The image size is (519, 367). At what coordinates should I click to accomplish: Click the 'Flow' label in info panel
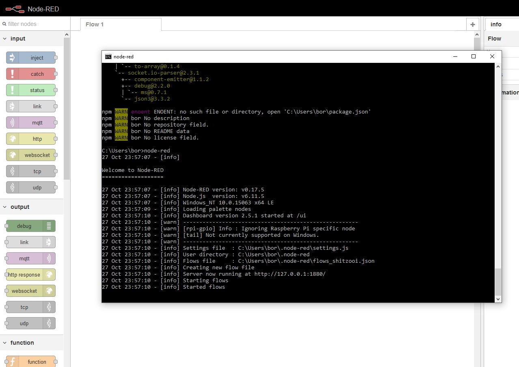click(494, 39)
